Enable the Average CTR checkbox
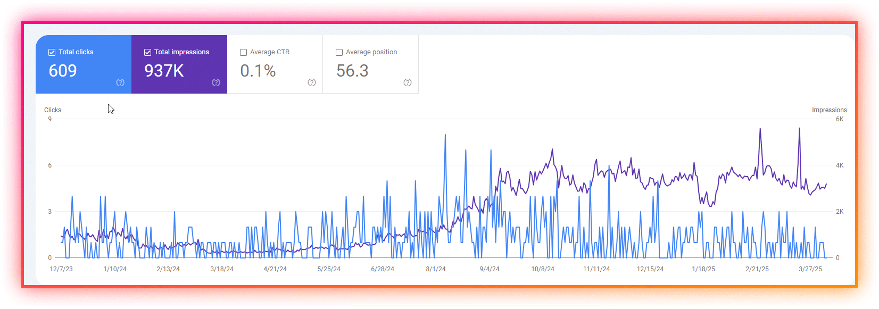This screenshot has width=879, height=309. (x=243, y=52)
